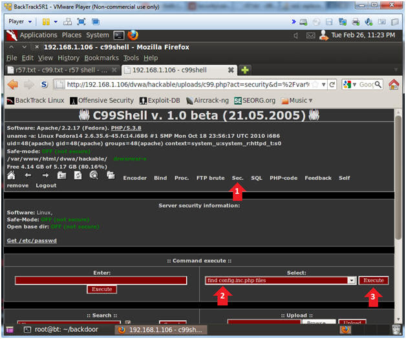The height and width of the screenshot is (339, 406).
Task: Click the Sec. link
Action: pyautogui.click(x=237, y=178)
